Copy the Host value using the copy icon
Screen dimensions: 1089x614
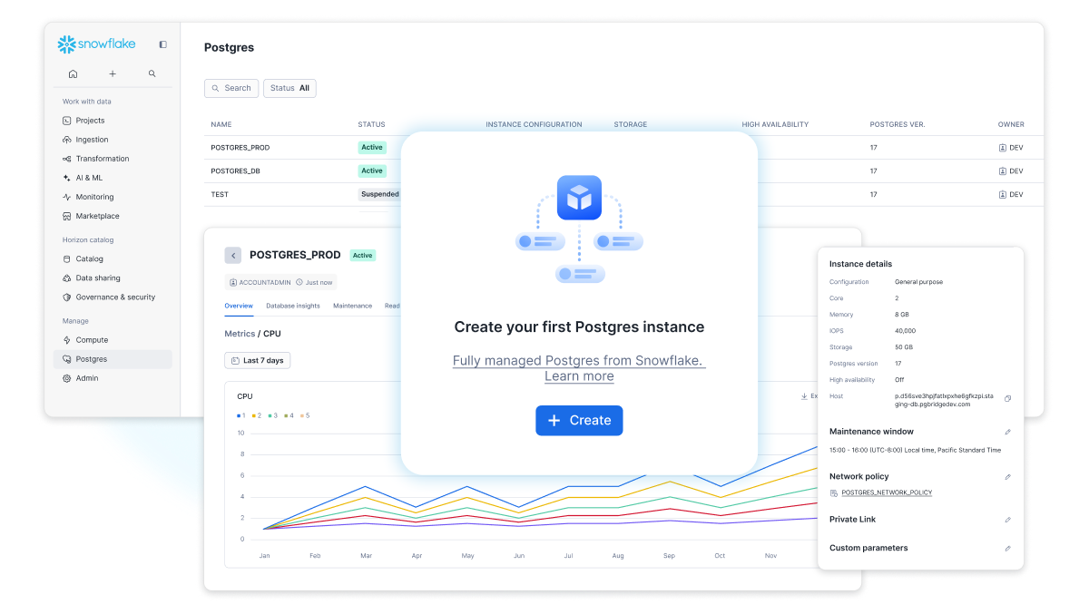coord(1008,398)
